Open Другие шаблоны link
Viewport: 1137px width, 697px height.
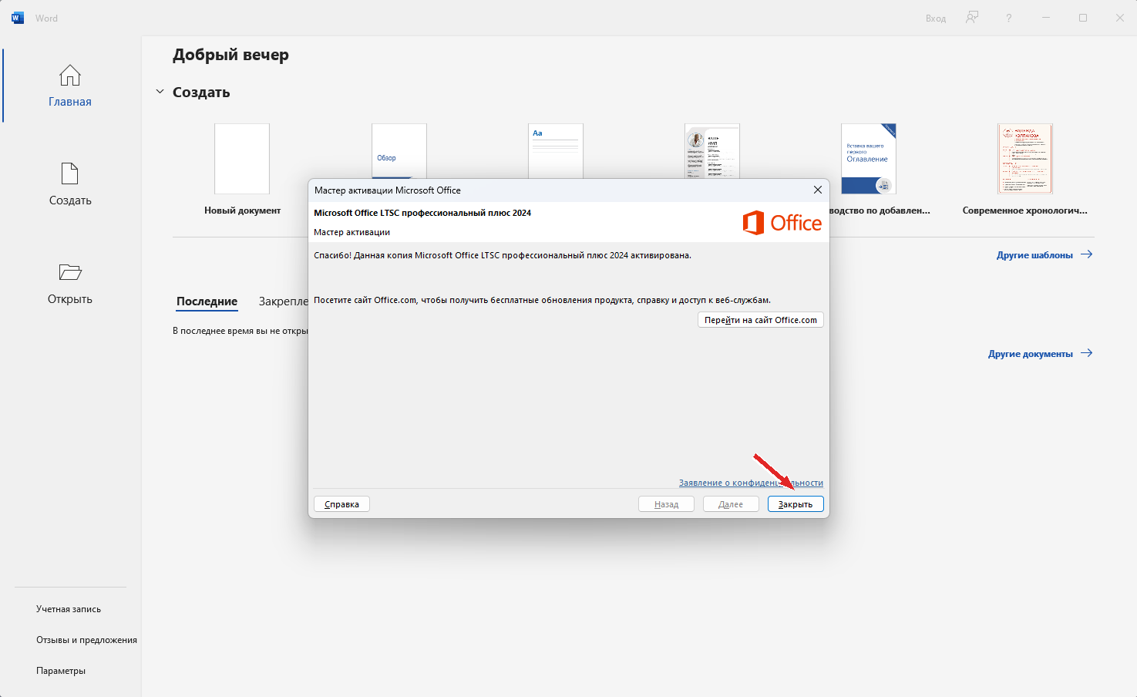pos(1044,254)
